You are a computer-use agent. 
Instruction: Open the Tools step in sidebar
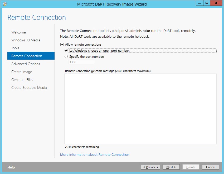coord(15,48)
